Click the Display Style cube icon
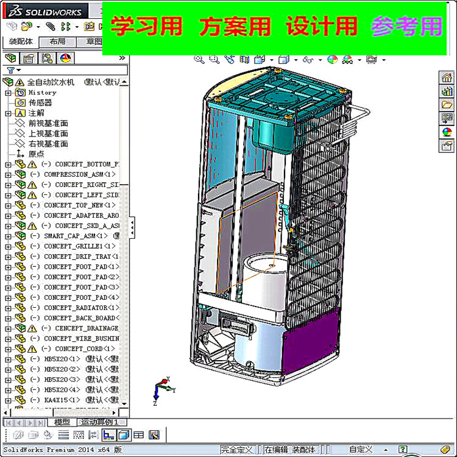Screen dimensions: 457x457 pyautogui.click(x=283, y=60)
